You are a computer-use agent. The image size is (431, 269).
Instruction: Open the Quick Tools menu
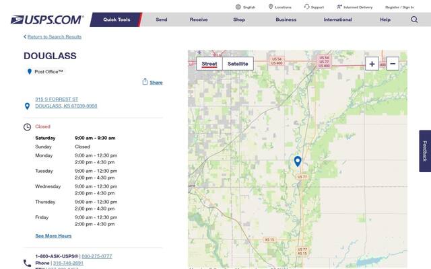pos(117,20)
